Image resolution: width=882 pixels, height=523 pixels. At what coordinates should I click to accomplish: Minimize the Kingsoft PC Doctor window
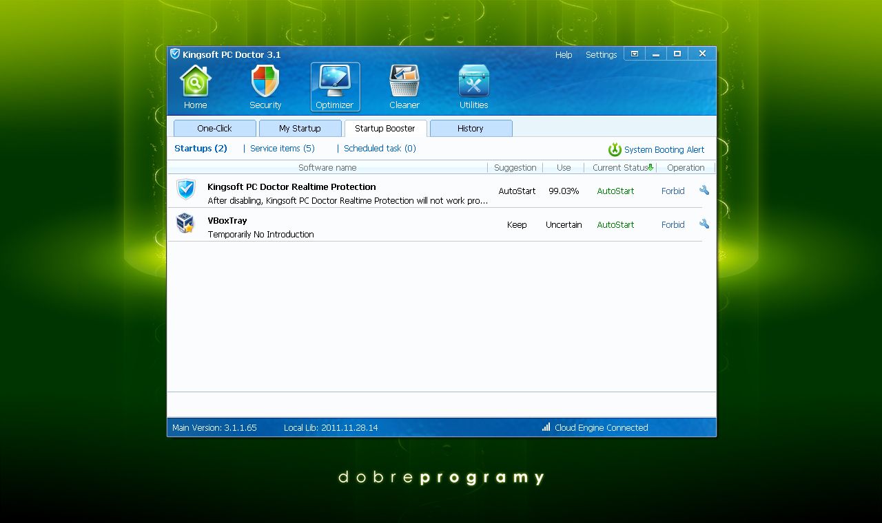(656, 54)
